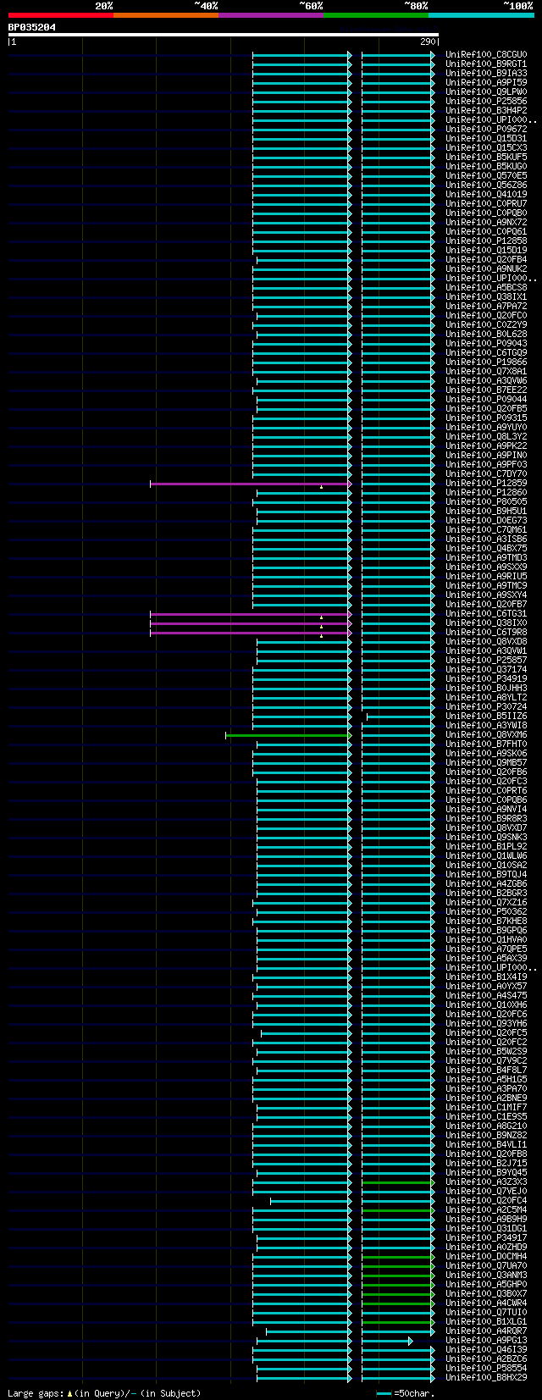
Task: Open hit UniRef100_B5IIZ6
Action: [x=486, y=717]
